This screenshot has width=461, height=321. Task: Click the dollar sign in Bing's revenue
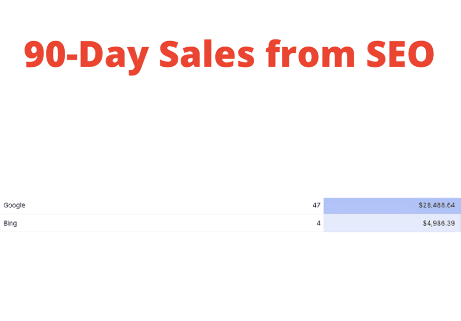[424, 223]
